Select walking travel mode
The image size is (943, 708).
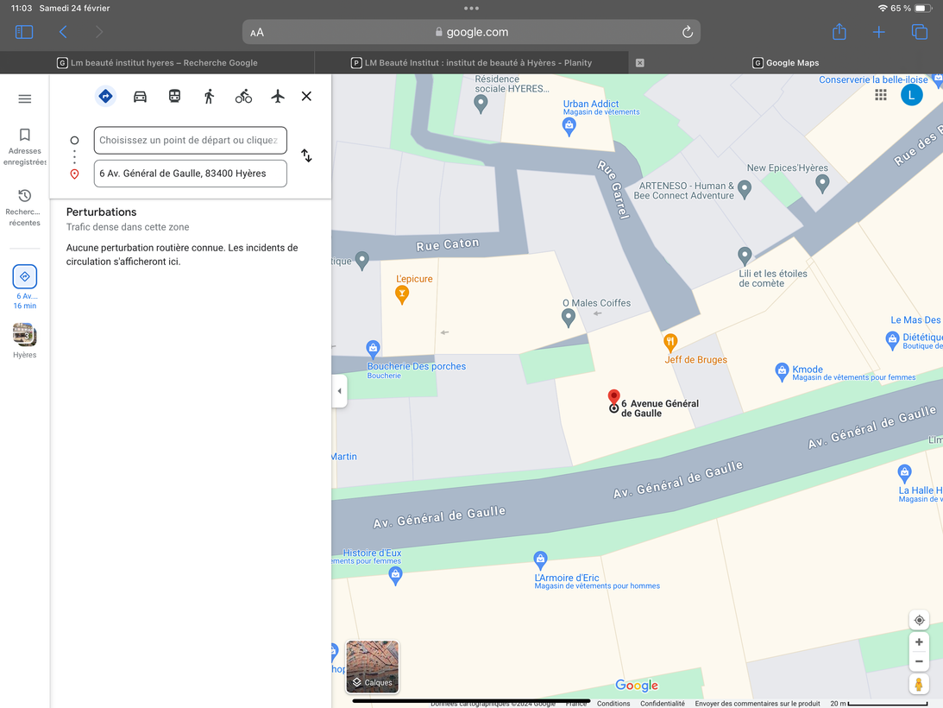pyautogui.click(x=209, y=97)
